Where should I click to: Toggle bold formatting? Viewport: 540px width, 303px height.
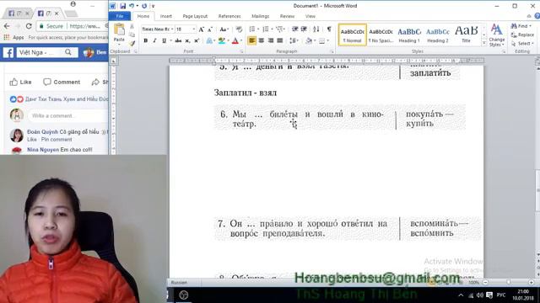click(x=146, y=41)
